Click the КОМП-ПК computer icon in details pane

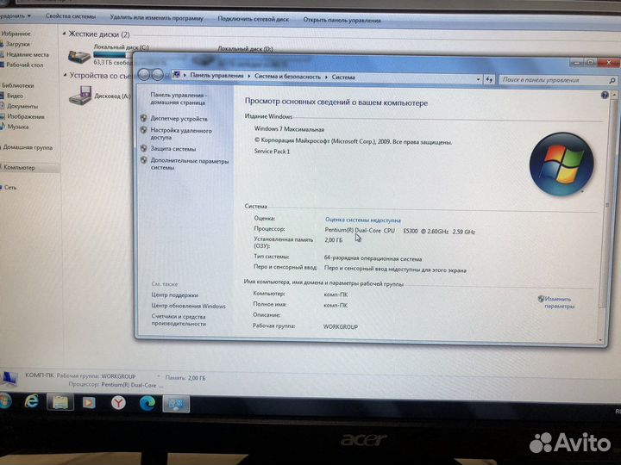9,378
